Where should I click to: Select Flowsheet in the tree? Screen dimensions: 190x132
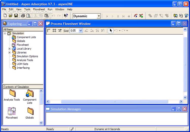pyautogui.click(x=23, y=45)
